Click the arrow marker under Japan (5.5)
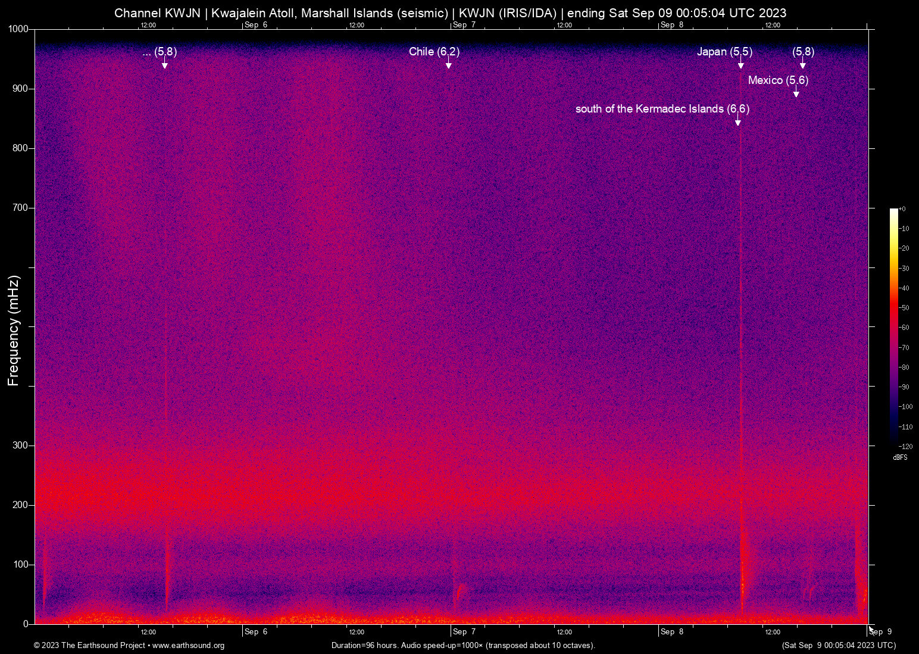 [741, 64]
